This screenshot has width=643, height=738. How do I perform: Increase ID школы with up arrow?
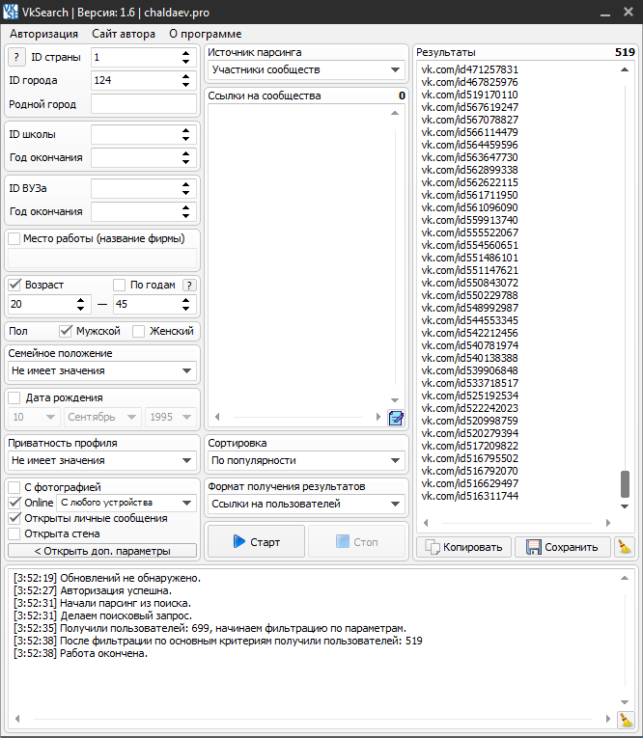[186, 130]
